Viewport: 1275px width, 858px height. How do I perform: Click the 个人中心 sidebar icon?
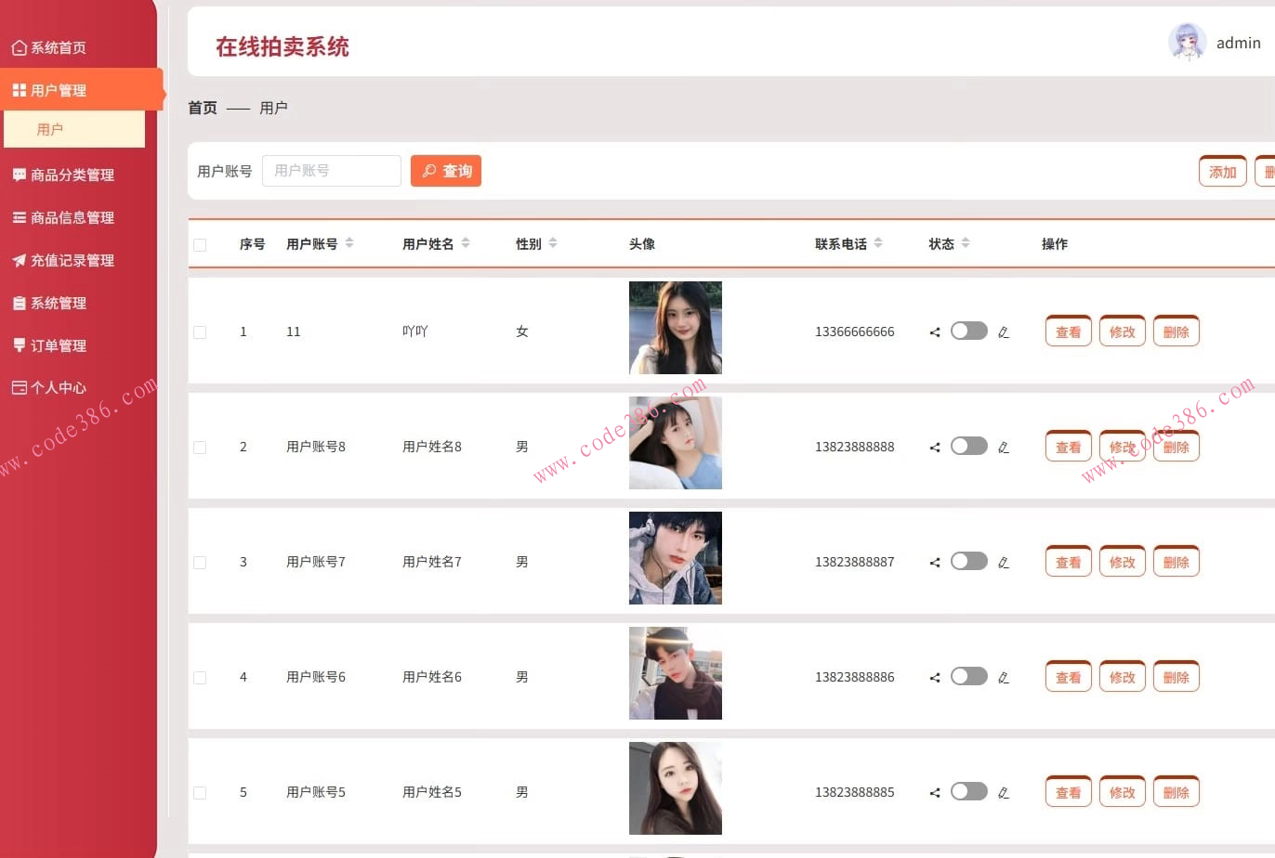pyautogui.click(x=19, y=387)
